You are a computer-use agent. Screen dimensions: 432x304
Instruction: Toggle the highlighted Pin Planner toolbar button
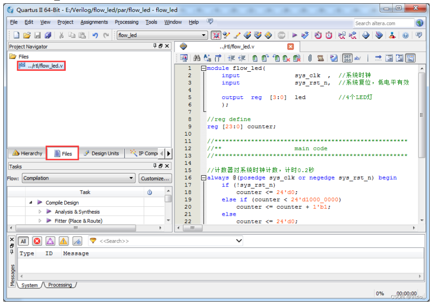[x=216, y=35]
